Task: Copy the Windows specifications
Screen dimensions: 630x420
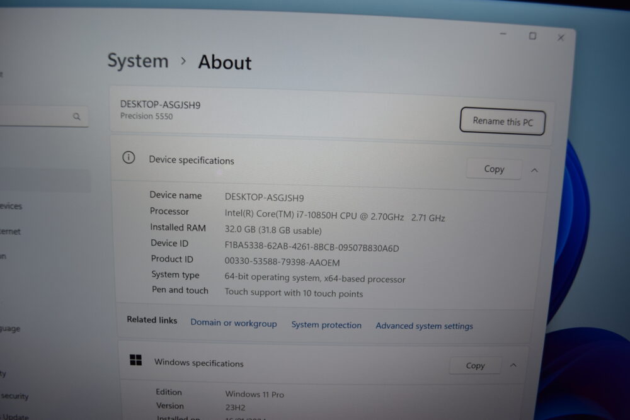Action: click(475, 365)
